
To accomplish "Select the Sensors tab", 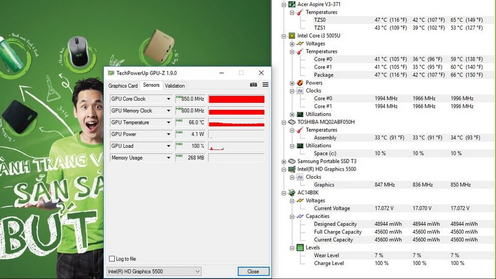I will pos(151,85).
